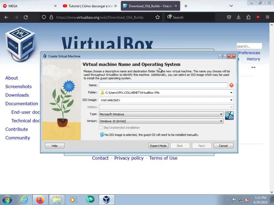
Task: Open the Contribute link
Action: coord(17,129)
